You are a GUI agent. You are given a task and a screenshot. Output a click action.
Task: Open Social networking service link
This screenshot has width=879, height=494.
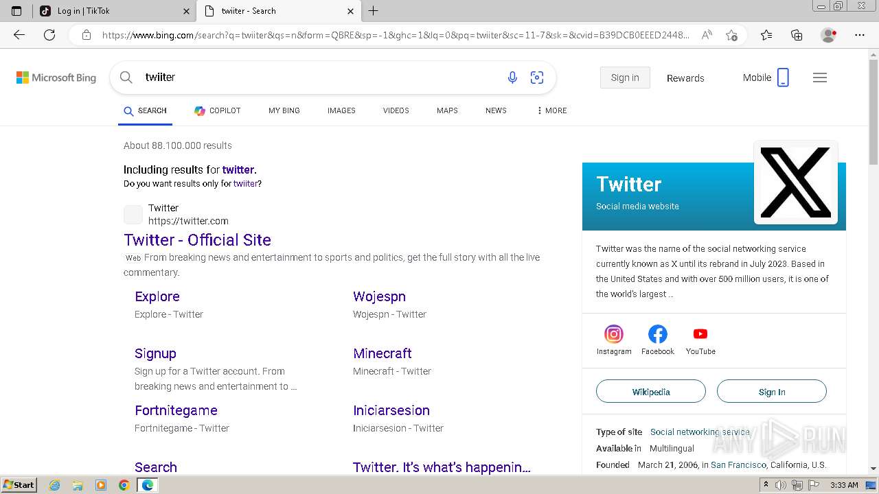700,432
